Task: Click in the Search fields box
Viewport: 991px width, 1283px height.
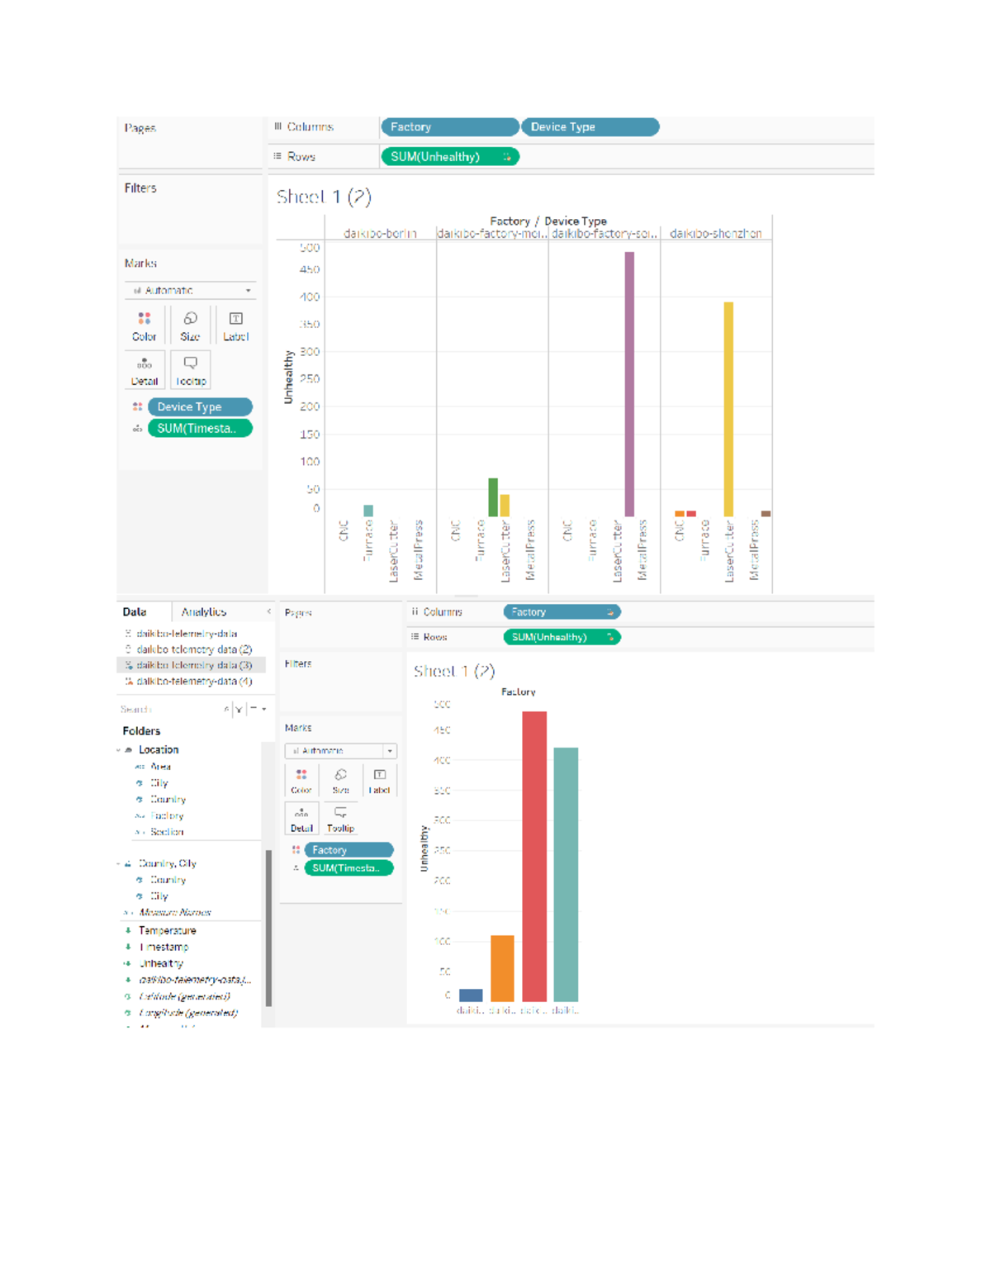Action: [169, 710]
